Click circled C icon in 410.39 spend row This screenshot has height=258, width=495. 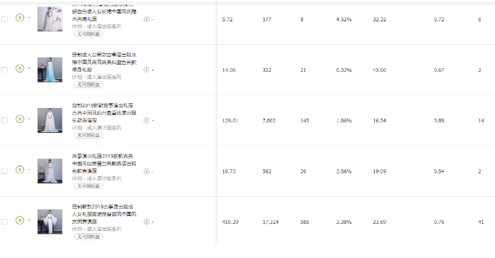[x=147, y=222]
